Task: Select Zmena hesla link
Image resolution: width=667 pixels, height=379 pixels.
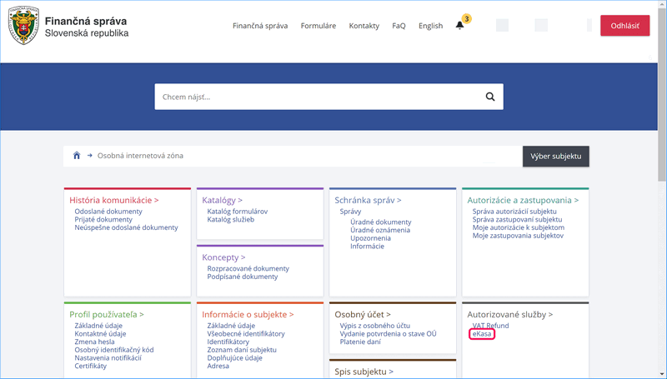Action: (x=94, y=342)
